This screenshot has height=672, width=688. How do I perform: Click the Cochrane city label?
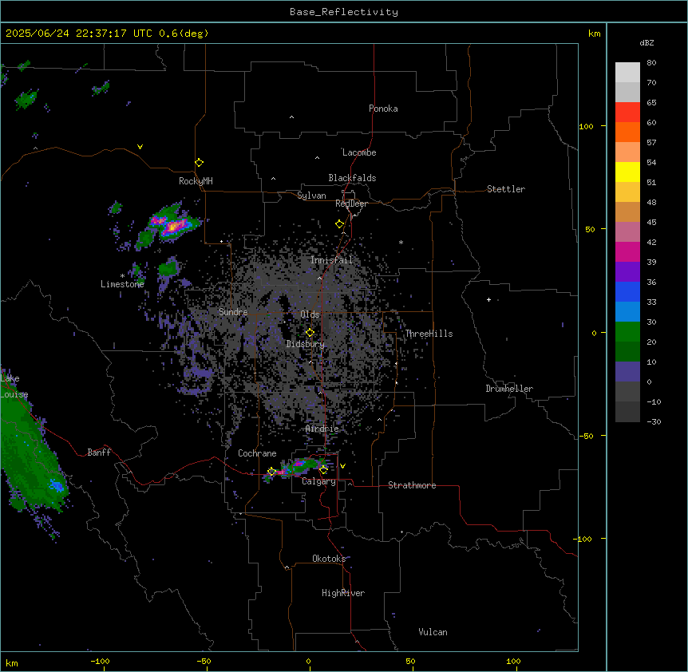tap(257, 453)
